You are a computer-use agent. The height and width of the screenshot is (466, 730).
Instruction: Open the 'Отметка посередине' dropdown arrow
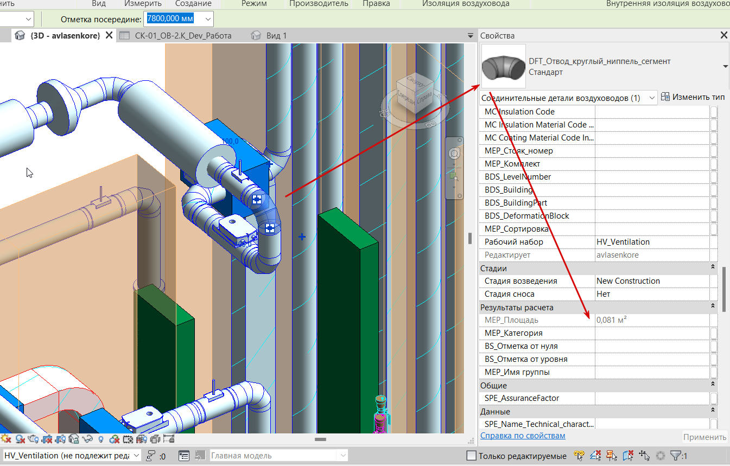(x=208, y=19)
